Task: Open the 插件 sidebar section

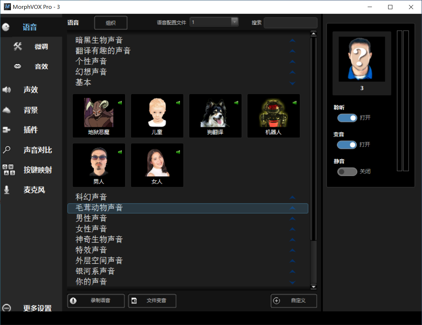Action: coord(31,130)
